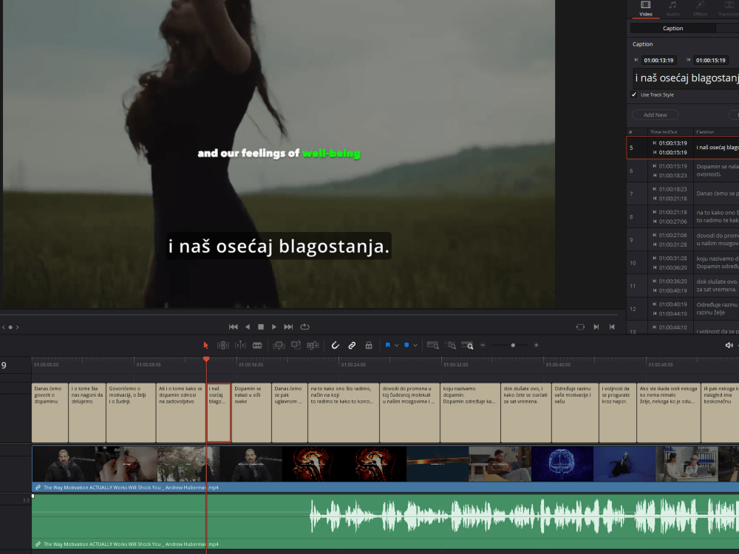739x554 pixels.
Task: Click the caption text box in inspector
Action: coord(686,78)
